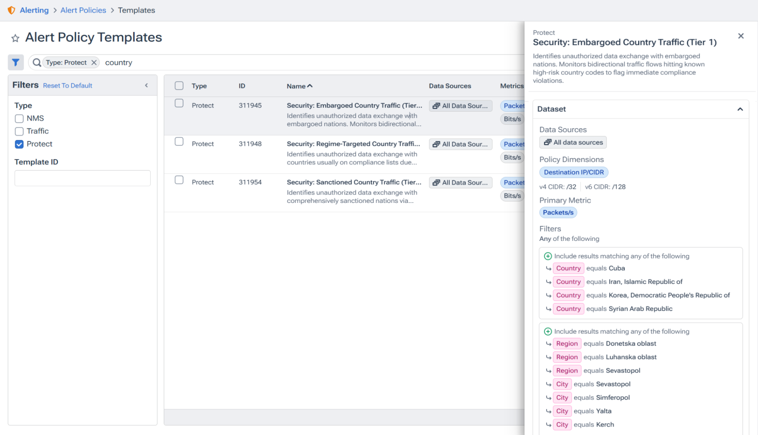The width and height of the screenshot is (758, 435).
Task: Click the Packets metric tag in row 311948
Action: (513, 144)
